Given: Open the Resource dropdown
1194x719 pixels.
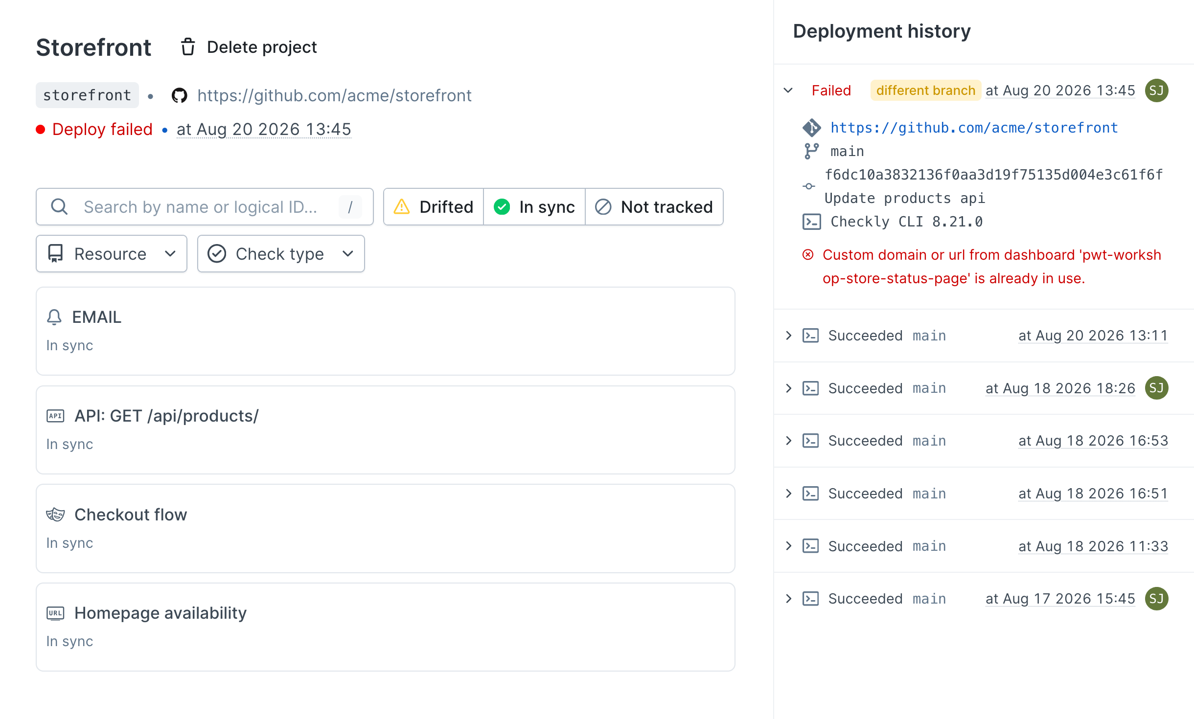Looking at the screenshot, I should pos(112,253).
